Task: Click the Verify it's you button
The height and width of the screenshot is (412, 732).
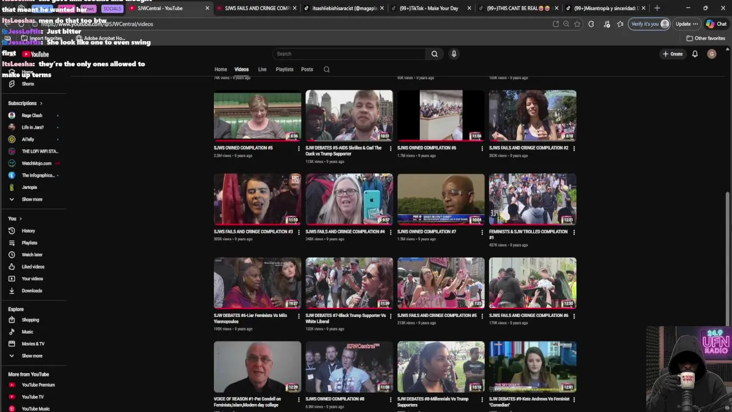Action: 650,24
